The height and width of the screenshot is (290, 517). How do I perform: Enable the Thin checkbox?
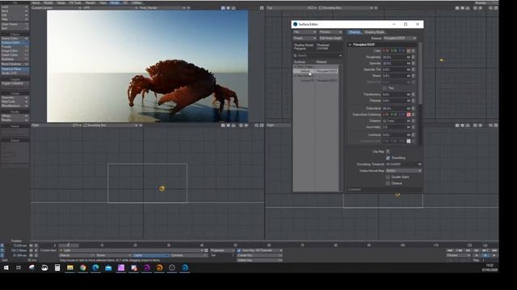coord(385,88)
